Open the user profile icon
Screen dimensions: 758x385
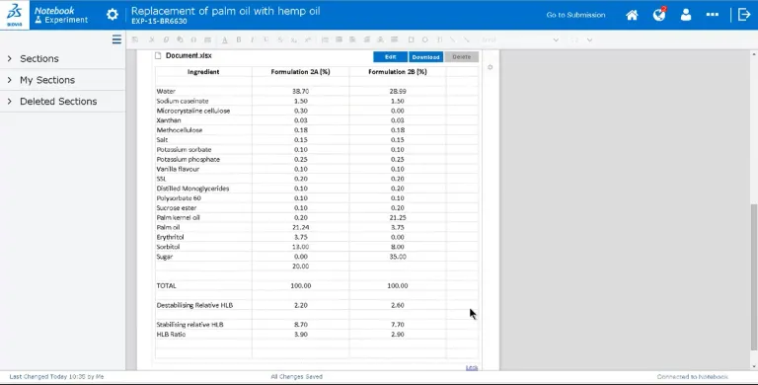coord(686,15)
